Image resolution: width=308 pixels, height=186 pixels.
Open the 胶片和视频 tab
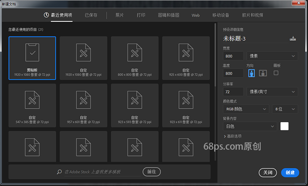(252, 15)
